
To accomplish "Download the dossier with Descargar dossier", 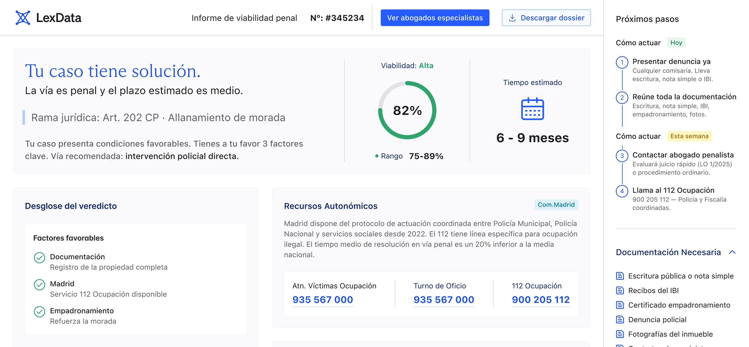I will [546, 18].
